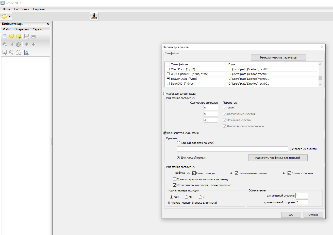Select Пользовательский файл radio button
Screen dimensions: 333x235
[165, 133]
